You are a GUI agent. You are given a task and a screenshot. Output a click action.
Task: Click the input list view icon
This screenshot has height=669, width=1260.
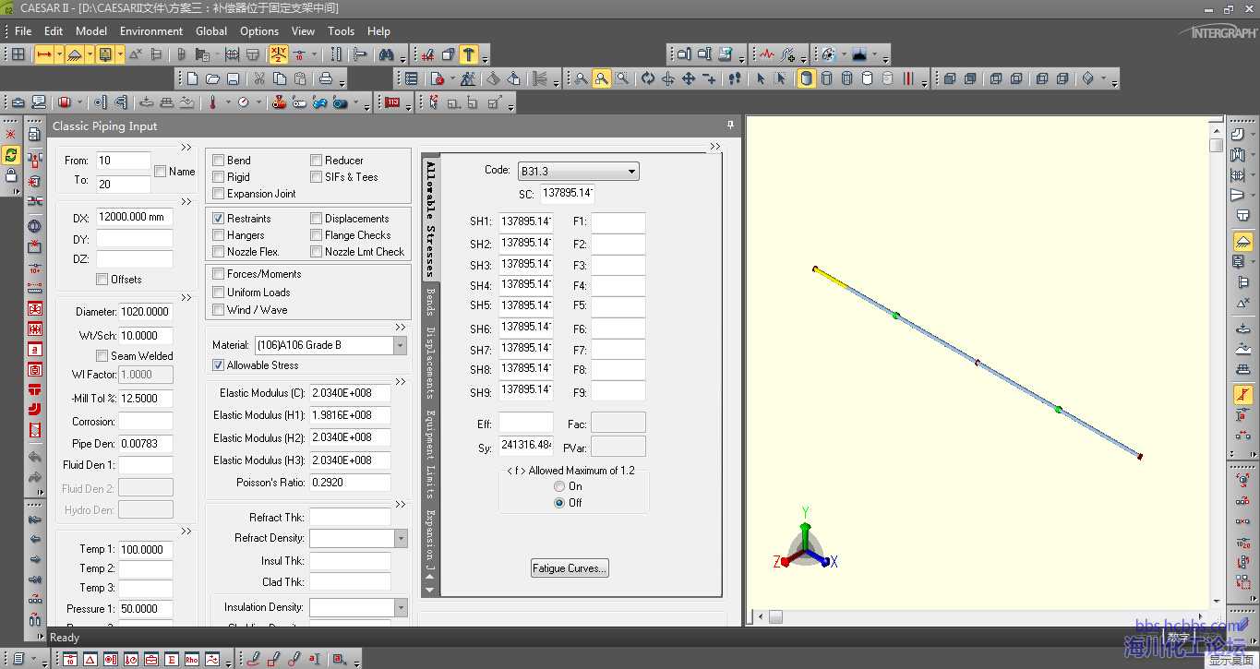pyautogui.click(x=412, y=79)
